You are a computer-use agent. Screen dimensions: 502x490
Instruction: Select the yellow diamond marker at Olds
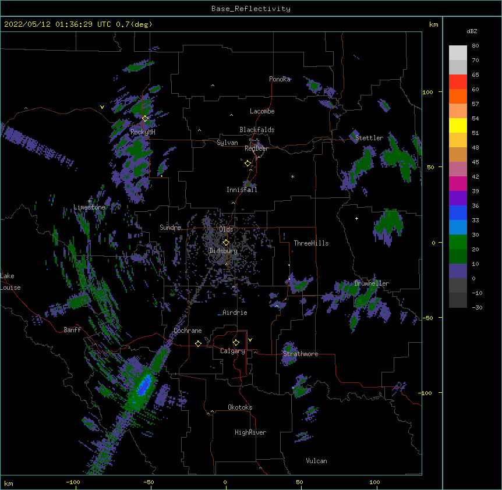coord(226,243)
